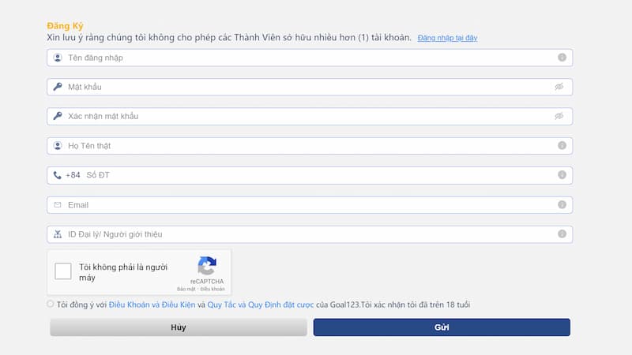Screen dimensions: 632x355
Task: Show password in Xác nhận mật khẩu field
Action: click(559, 116)
